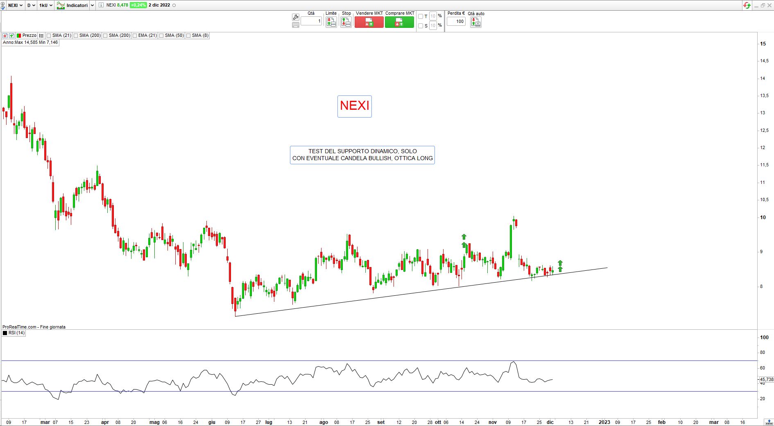Open trading settings wrench icon

tap(295, 17)
